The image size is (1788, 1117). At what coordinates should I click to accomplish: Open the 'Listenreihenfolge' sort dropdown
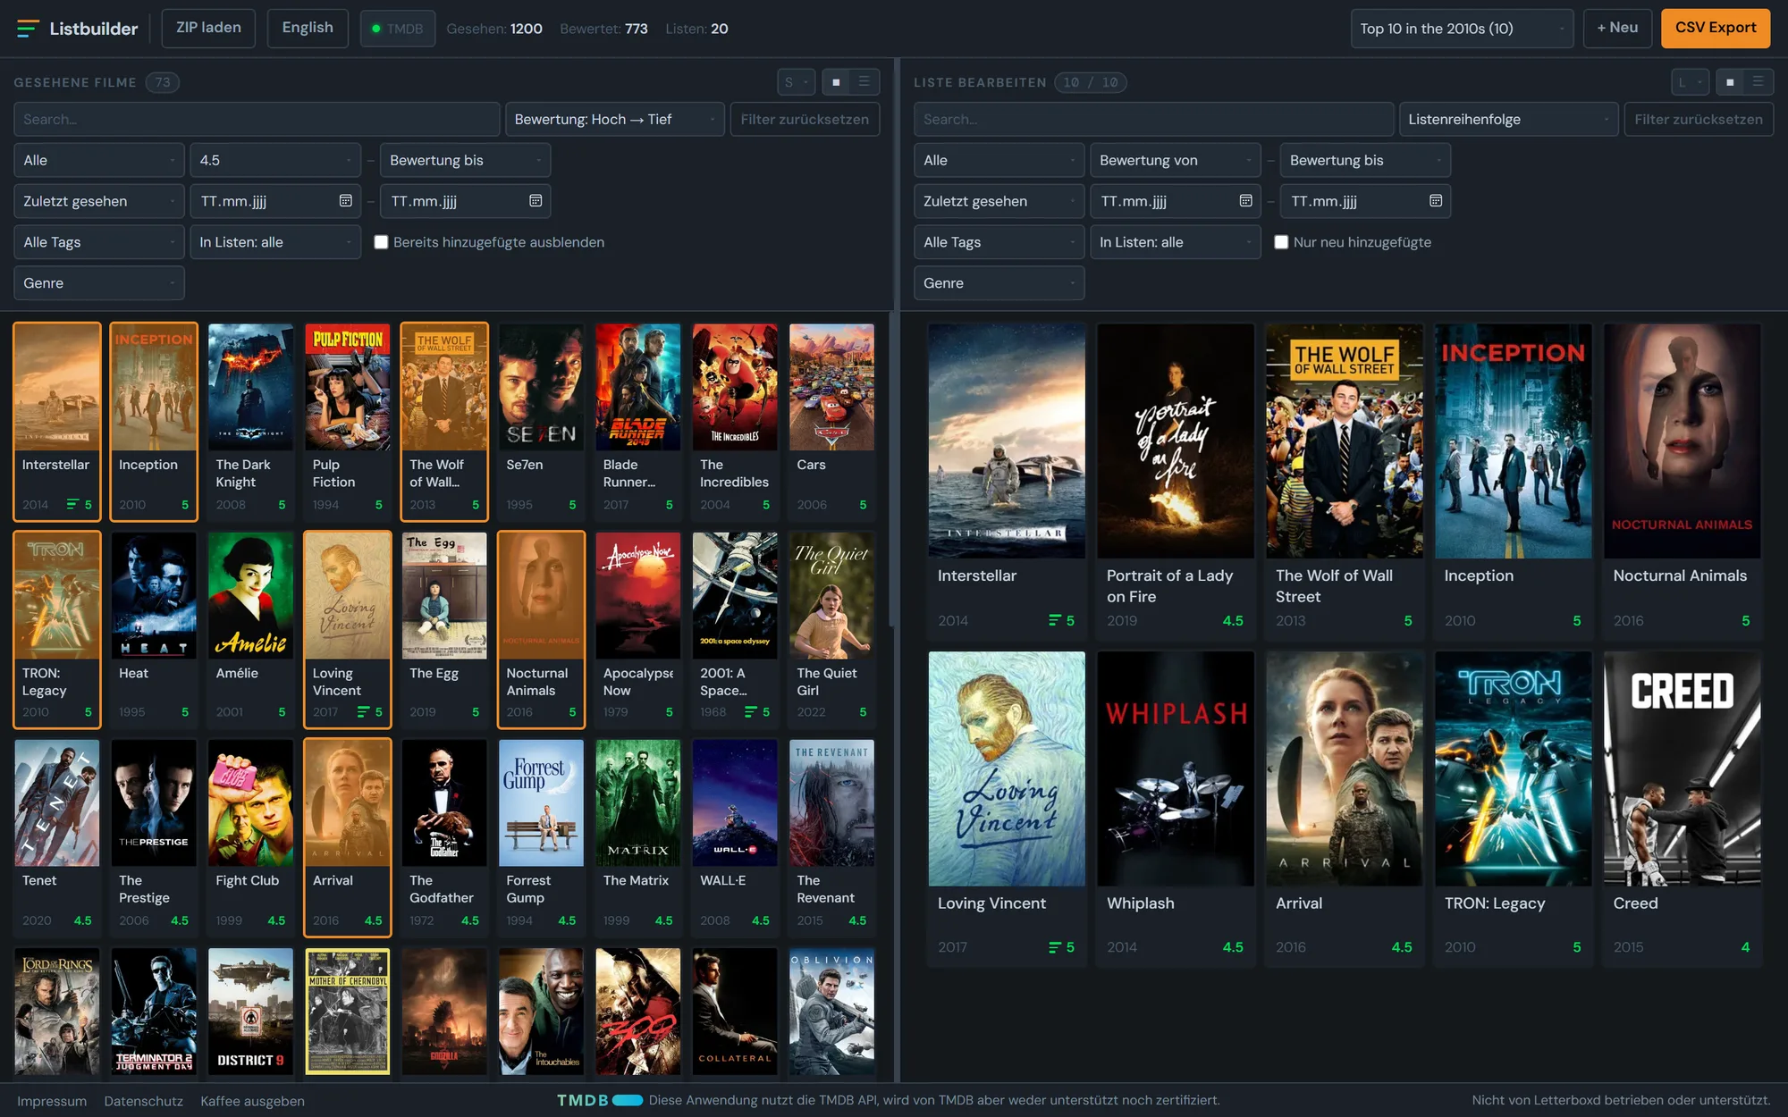click(1509, 119)
